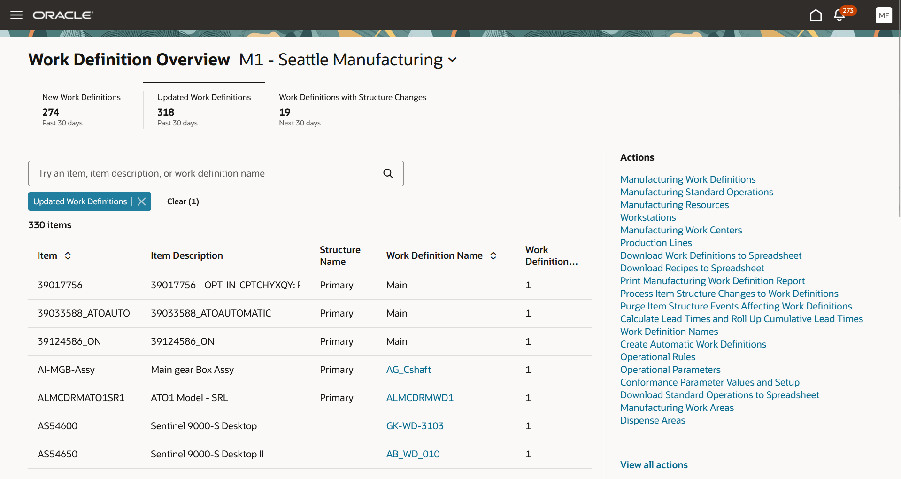Expand the M1 - Seattle Manufacturing organization selector
The width and height of the screenshot is (901, 479).
tap(453, 60)
